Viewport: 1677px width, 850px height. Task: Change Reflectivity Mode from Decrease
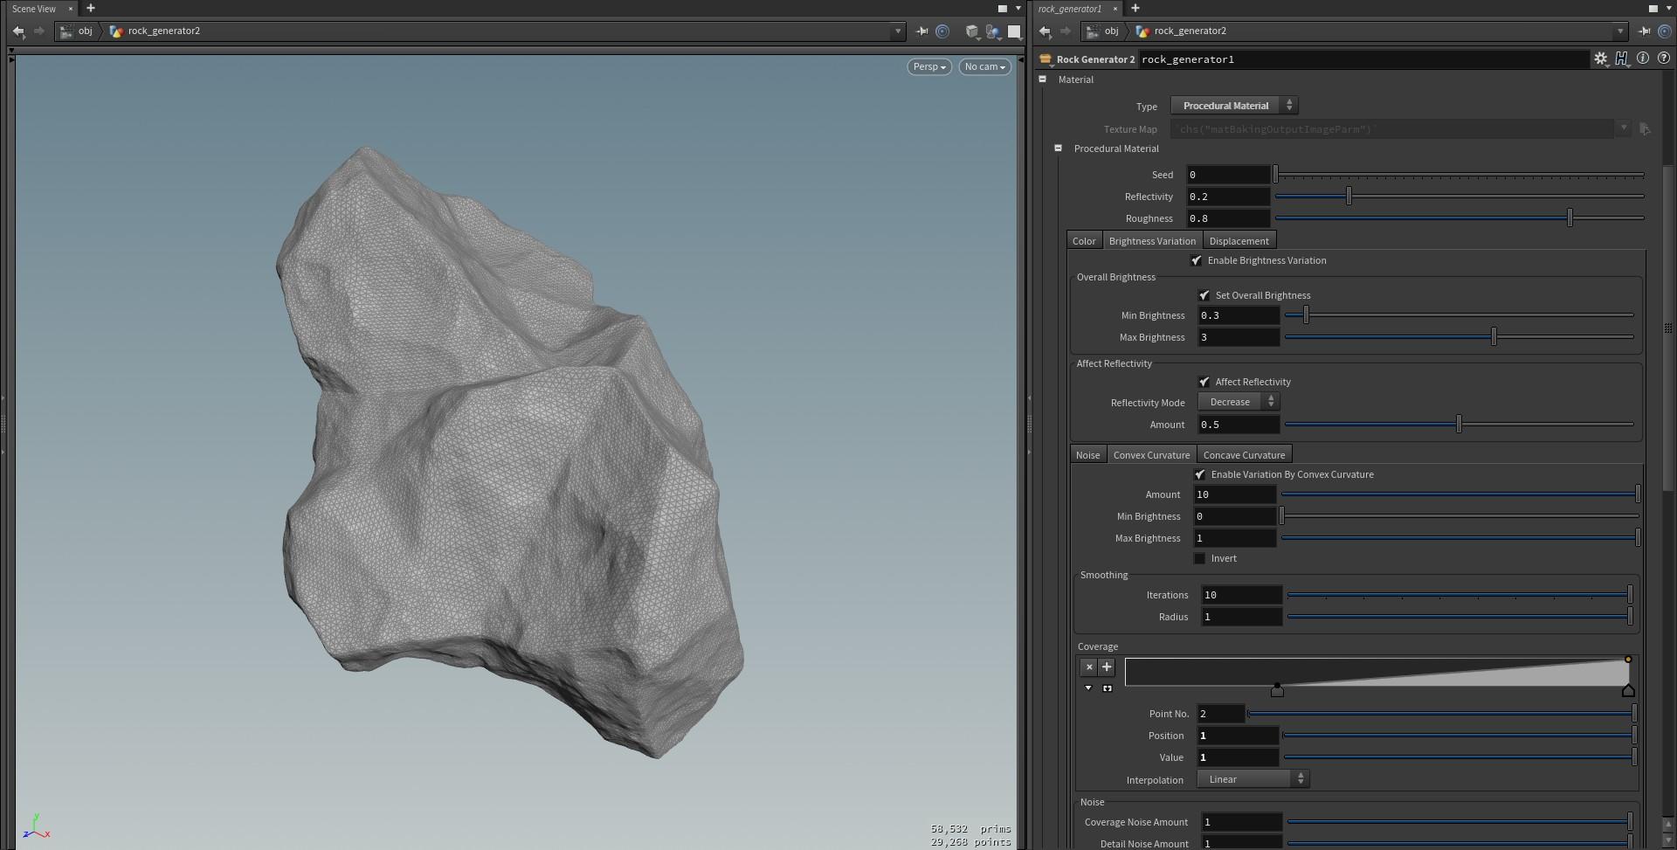tap(1238, 401)
